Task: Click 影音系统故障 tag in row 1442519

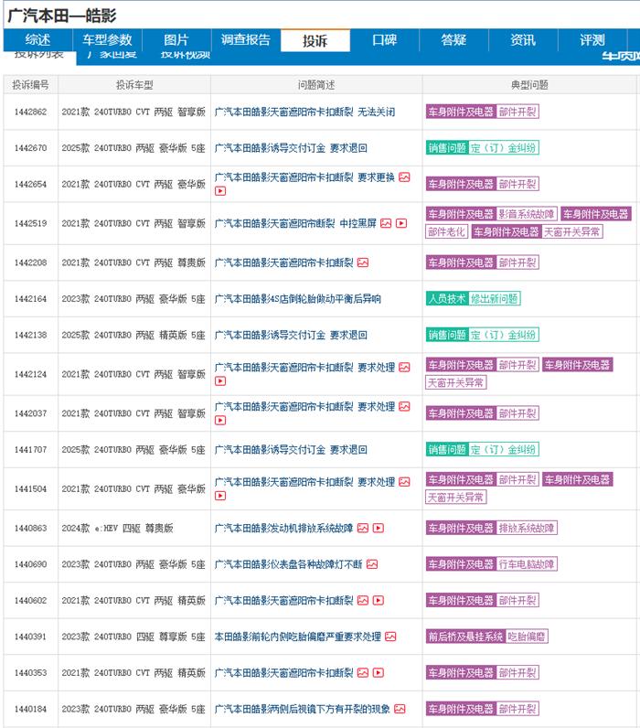Action: click(527, 214)
